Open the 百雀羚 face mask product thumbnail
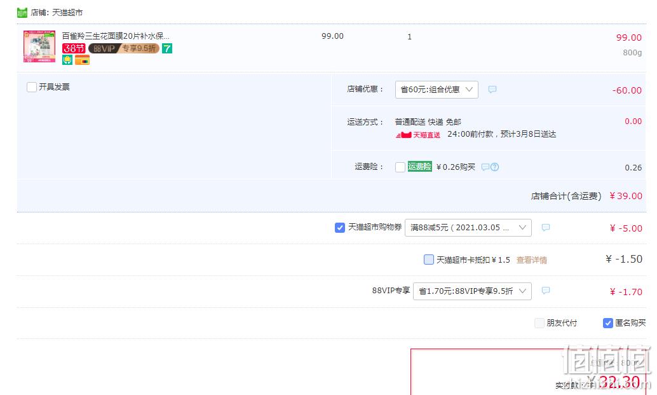 39,46
